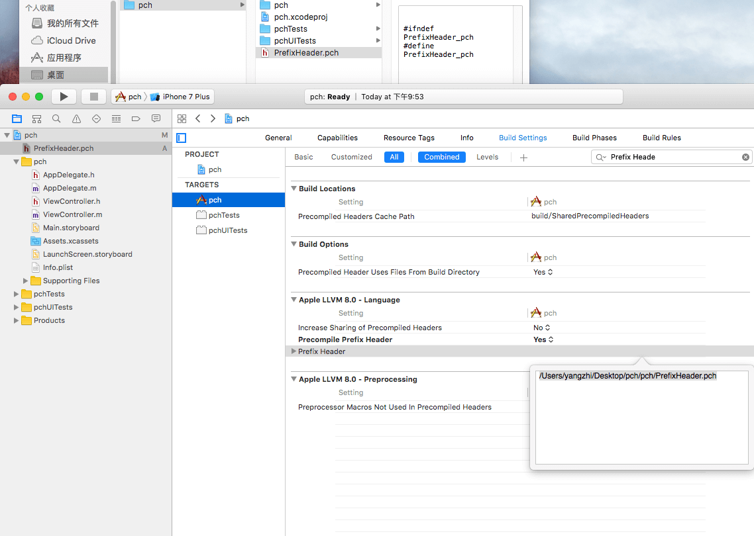The width and height of the screenshot is (754, 536).
Task: Switch to Levels view
Action: [487, 157]
